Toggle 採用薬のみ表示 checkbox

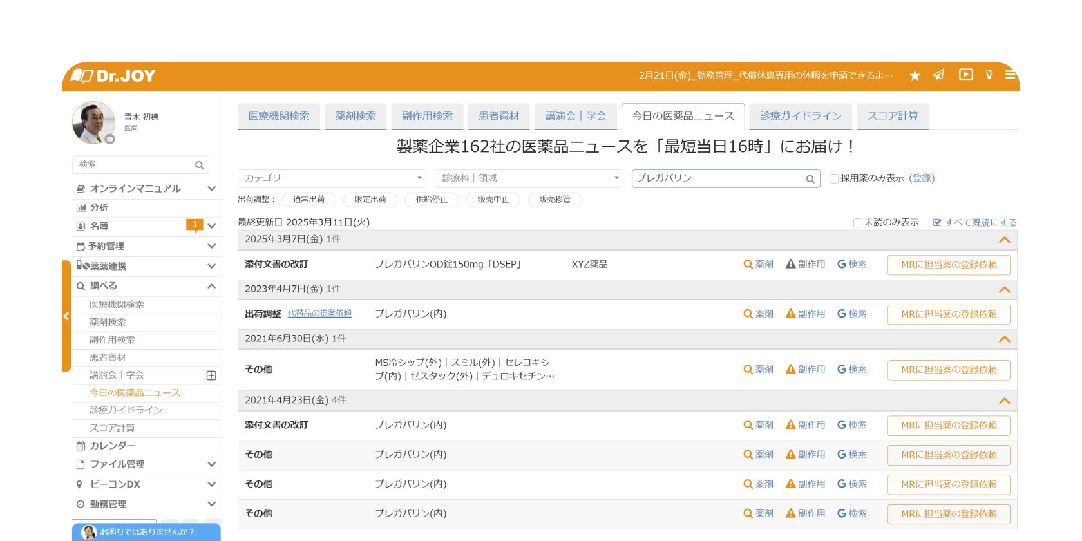pos(834,178)
